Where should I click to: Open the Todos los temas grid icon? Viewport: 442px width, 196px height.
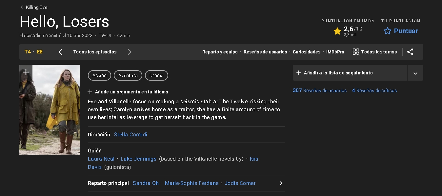tap(356, 52)
